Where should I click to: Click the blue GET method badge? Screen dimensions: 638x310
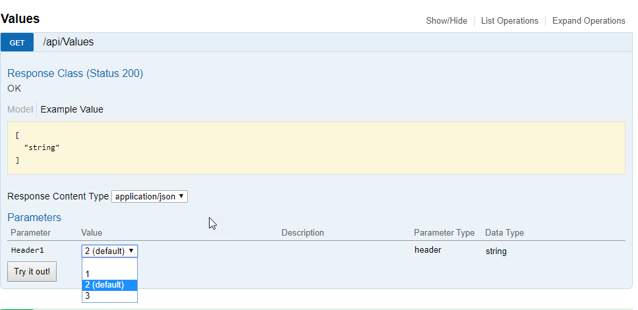click(17, 43)
